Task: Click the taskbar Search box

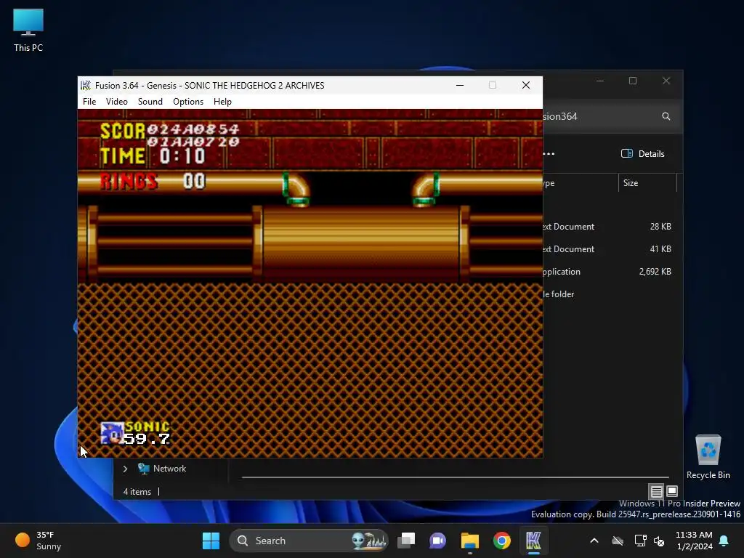Action: click(x=308, y=541)
